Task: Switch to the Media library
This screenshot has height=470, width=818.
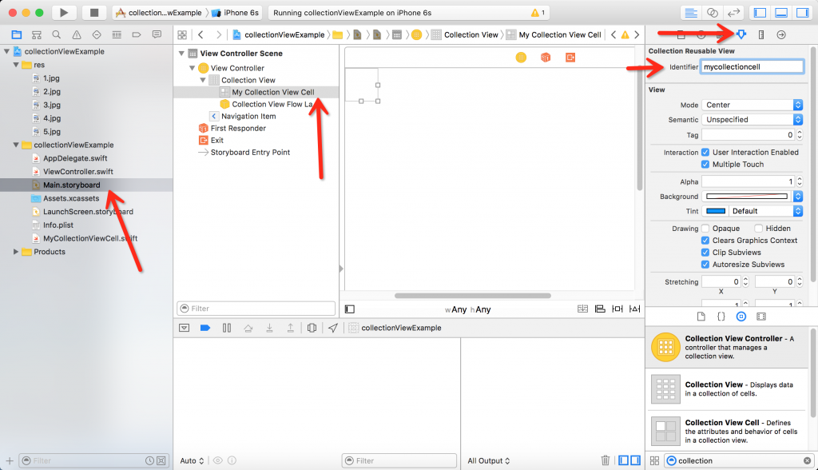Action: [x=760, y=316]
